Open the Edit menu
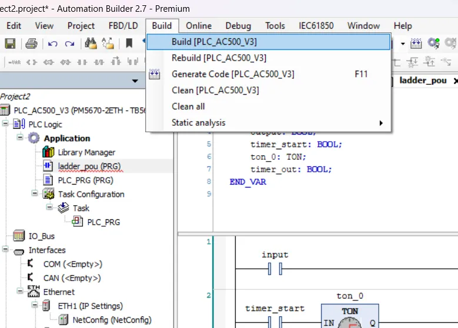The image size is (458, 328). 14,26
